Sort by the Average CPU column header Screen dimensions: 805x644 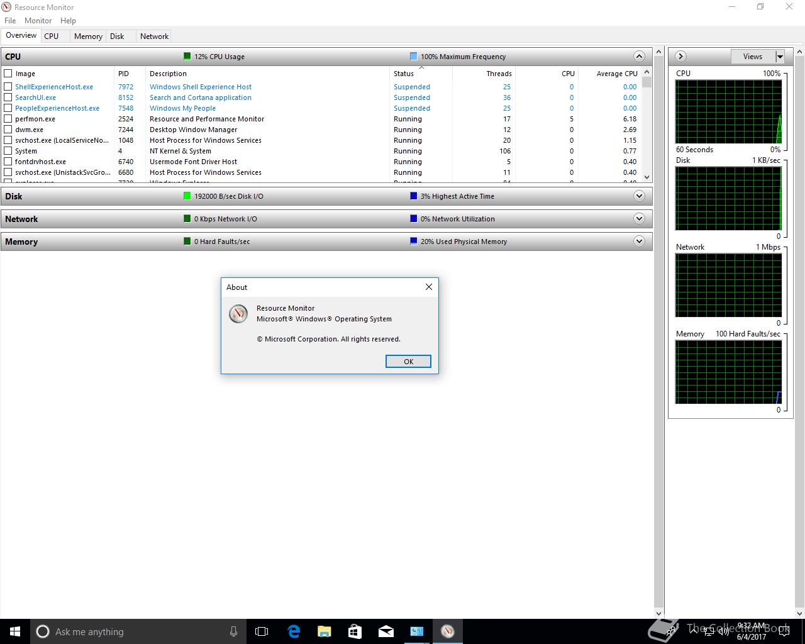tap(609, 74)
